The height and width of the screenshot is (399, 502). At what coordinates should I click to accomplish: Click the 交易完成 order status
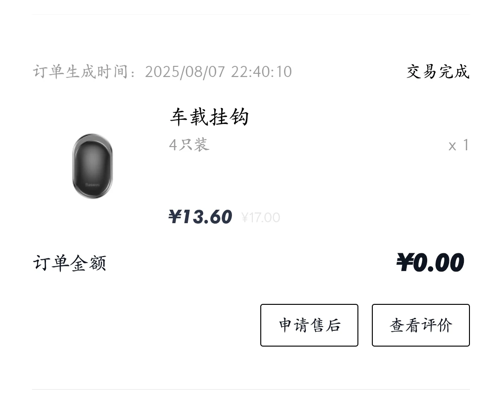(438, 72)
